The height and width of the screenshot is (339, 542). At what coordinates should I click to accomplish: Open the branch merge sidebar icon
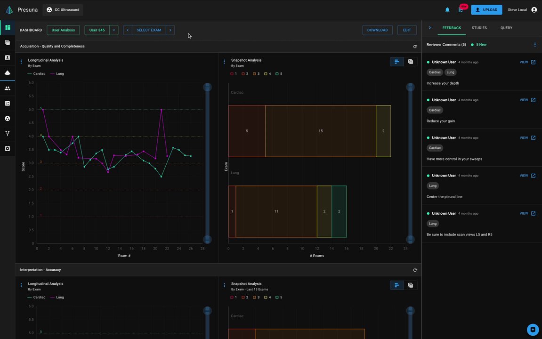pos(7,133)
